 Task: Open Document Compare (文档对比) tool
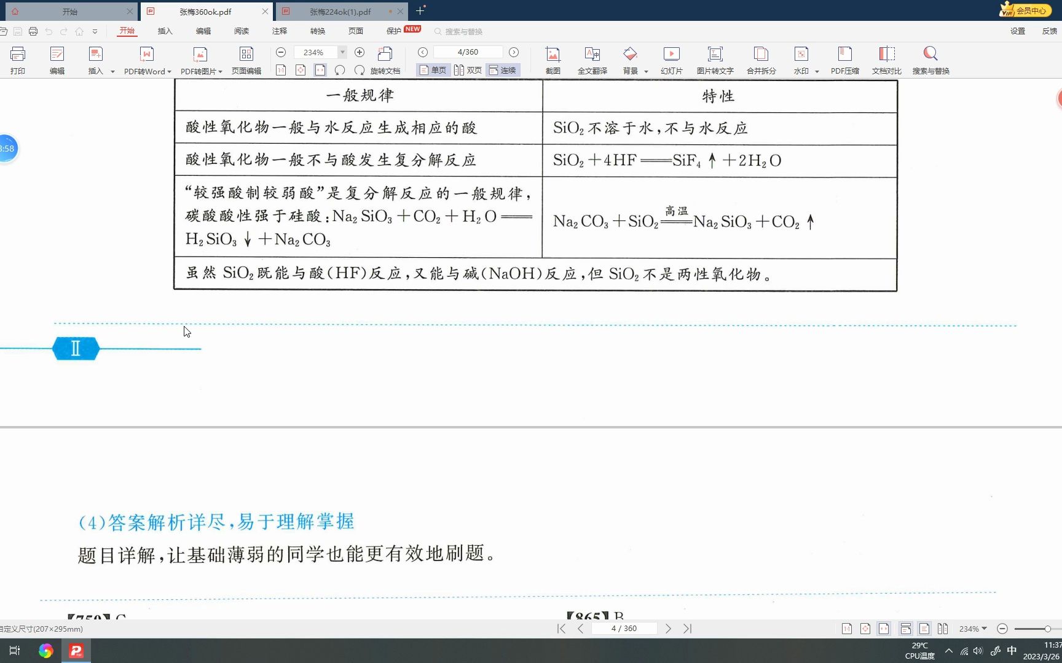coord(887,60)
